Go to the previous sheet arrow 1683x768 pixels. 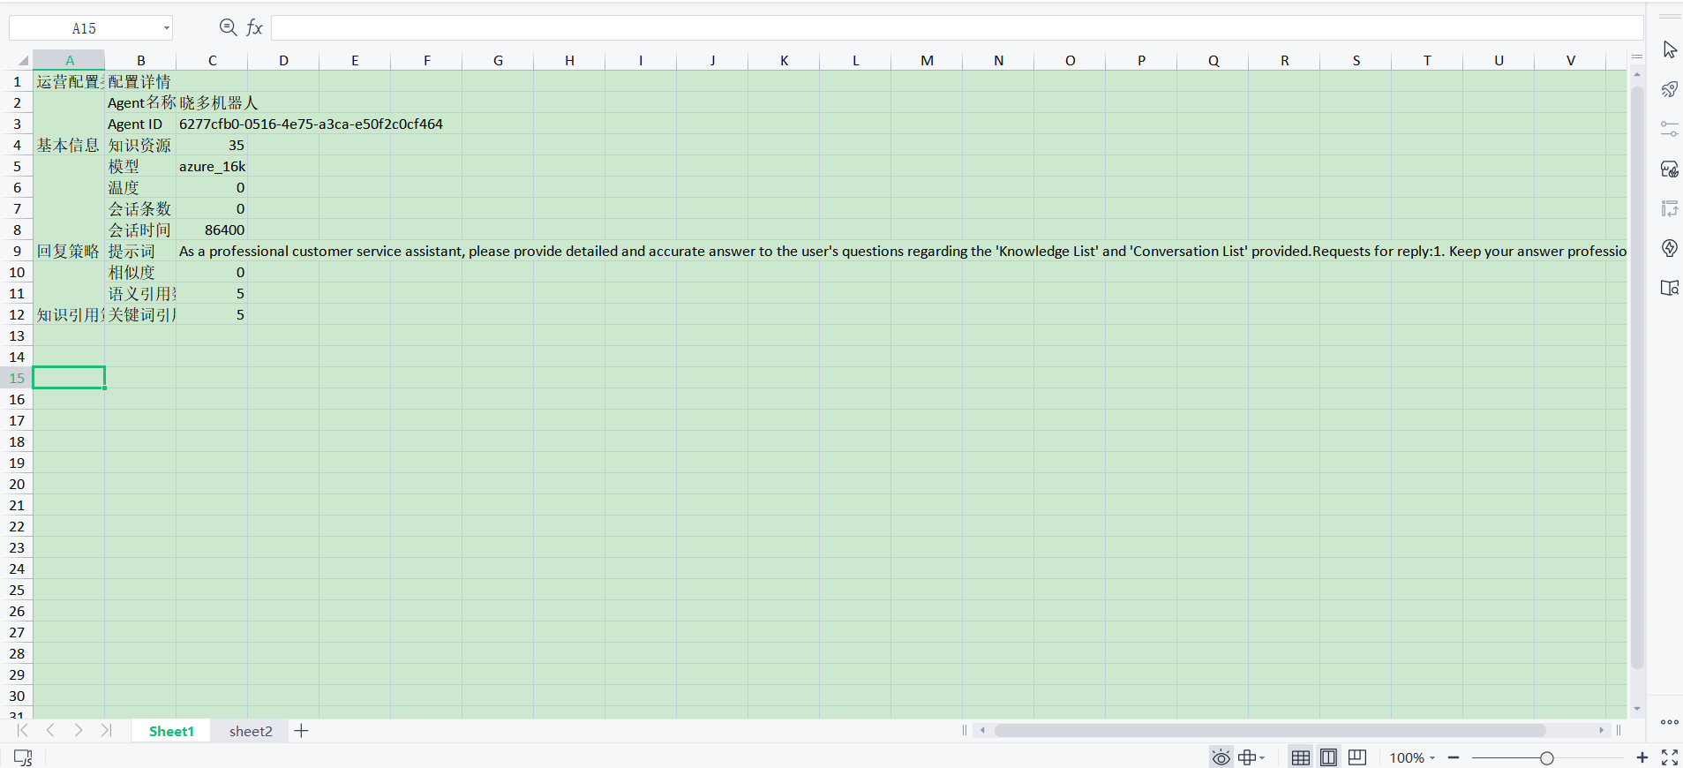50,730
